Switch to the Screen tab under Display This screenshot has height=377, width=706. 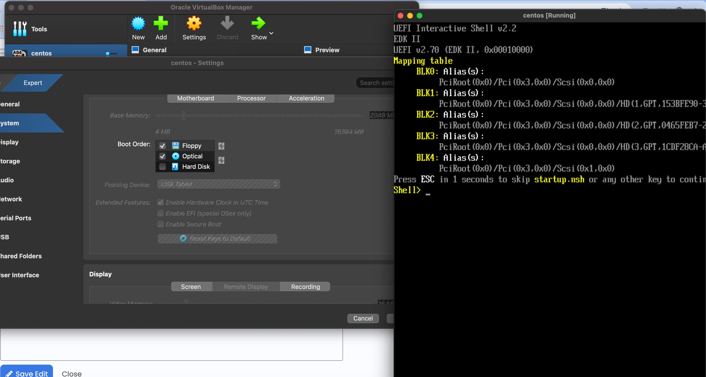tap(192, 287)
